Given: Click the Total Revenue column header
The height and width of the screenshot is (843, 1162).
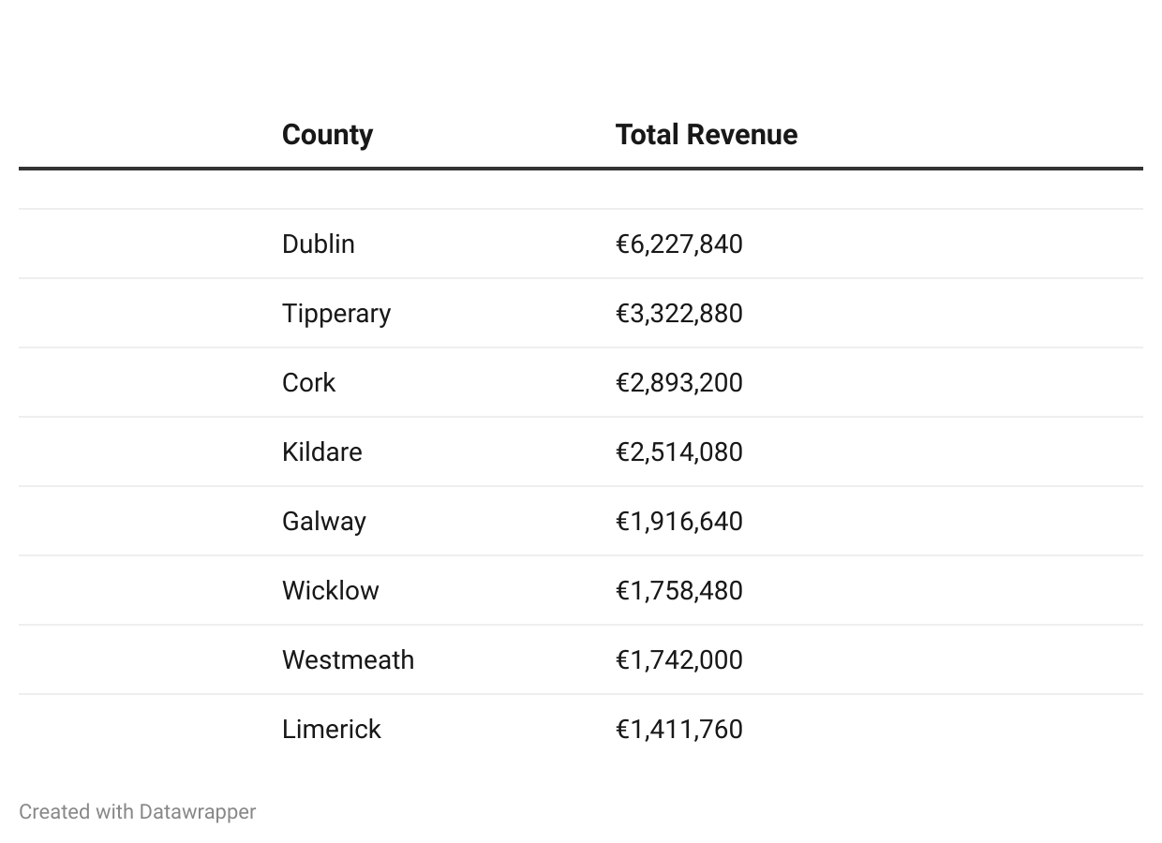Looking at the screenshot, I should (706, 135).
